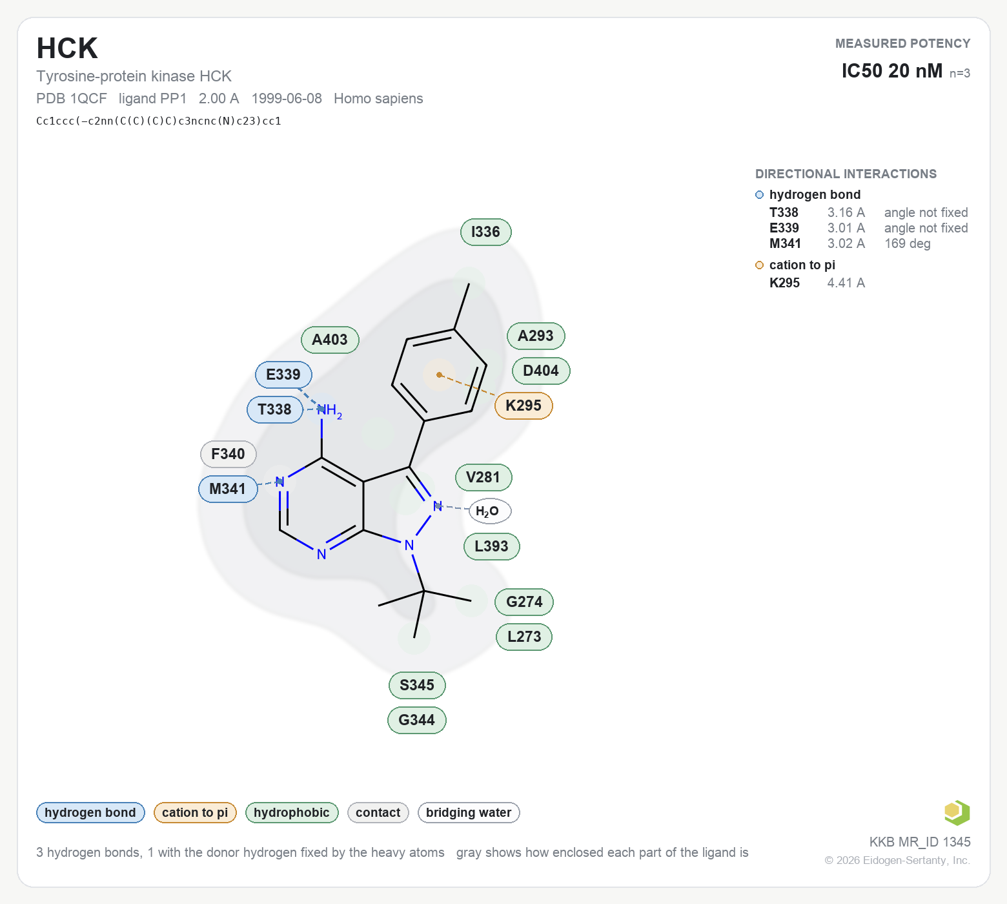Click the D404 residue label
This screenshot has height=904, width=1007.
click(x=541, y=371)
